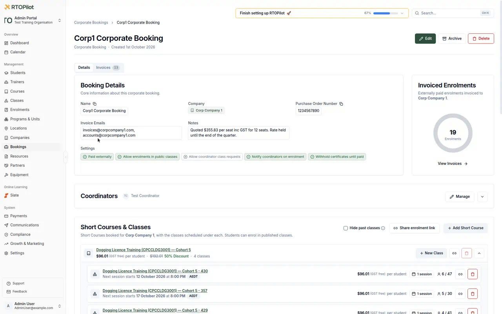The height and width of the screenshot is (314, 502).
Task: Click the Feedback icon
Action: tap(9, 292)
